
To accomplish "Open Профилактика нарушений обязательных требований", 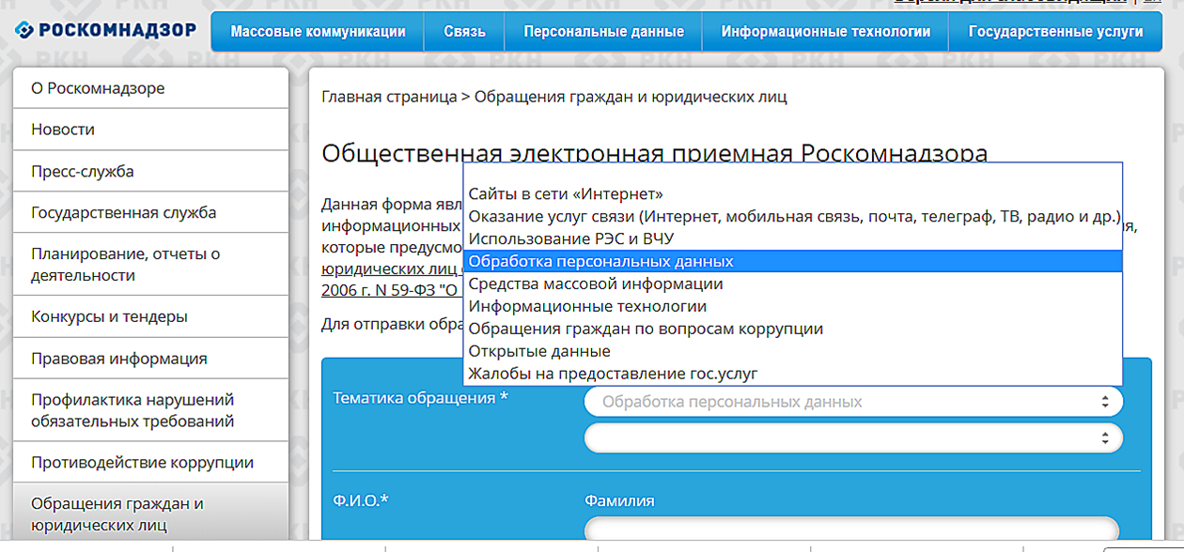I will 150,410.
